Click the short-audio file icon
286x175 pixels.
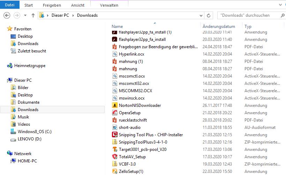114,127
